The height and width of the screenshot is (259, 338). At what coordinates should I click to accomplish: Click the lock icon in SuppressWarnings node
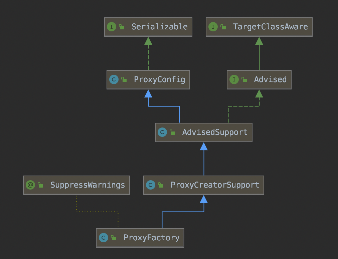pyautogui.click(x=41, y=185)
